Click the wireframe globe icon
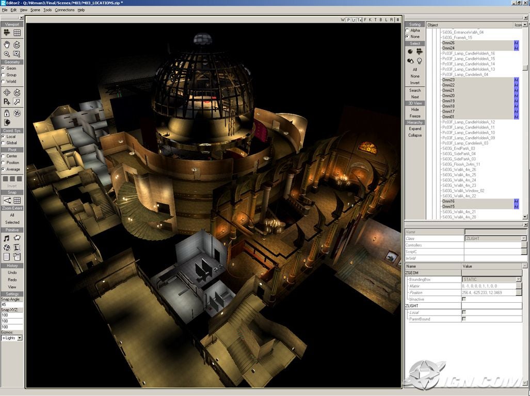The width and height of the screenshot is (530, 396). coord(17,113)
